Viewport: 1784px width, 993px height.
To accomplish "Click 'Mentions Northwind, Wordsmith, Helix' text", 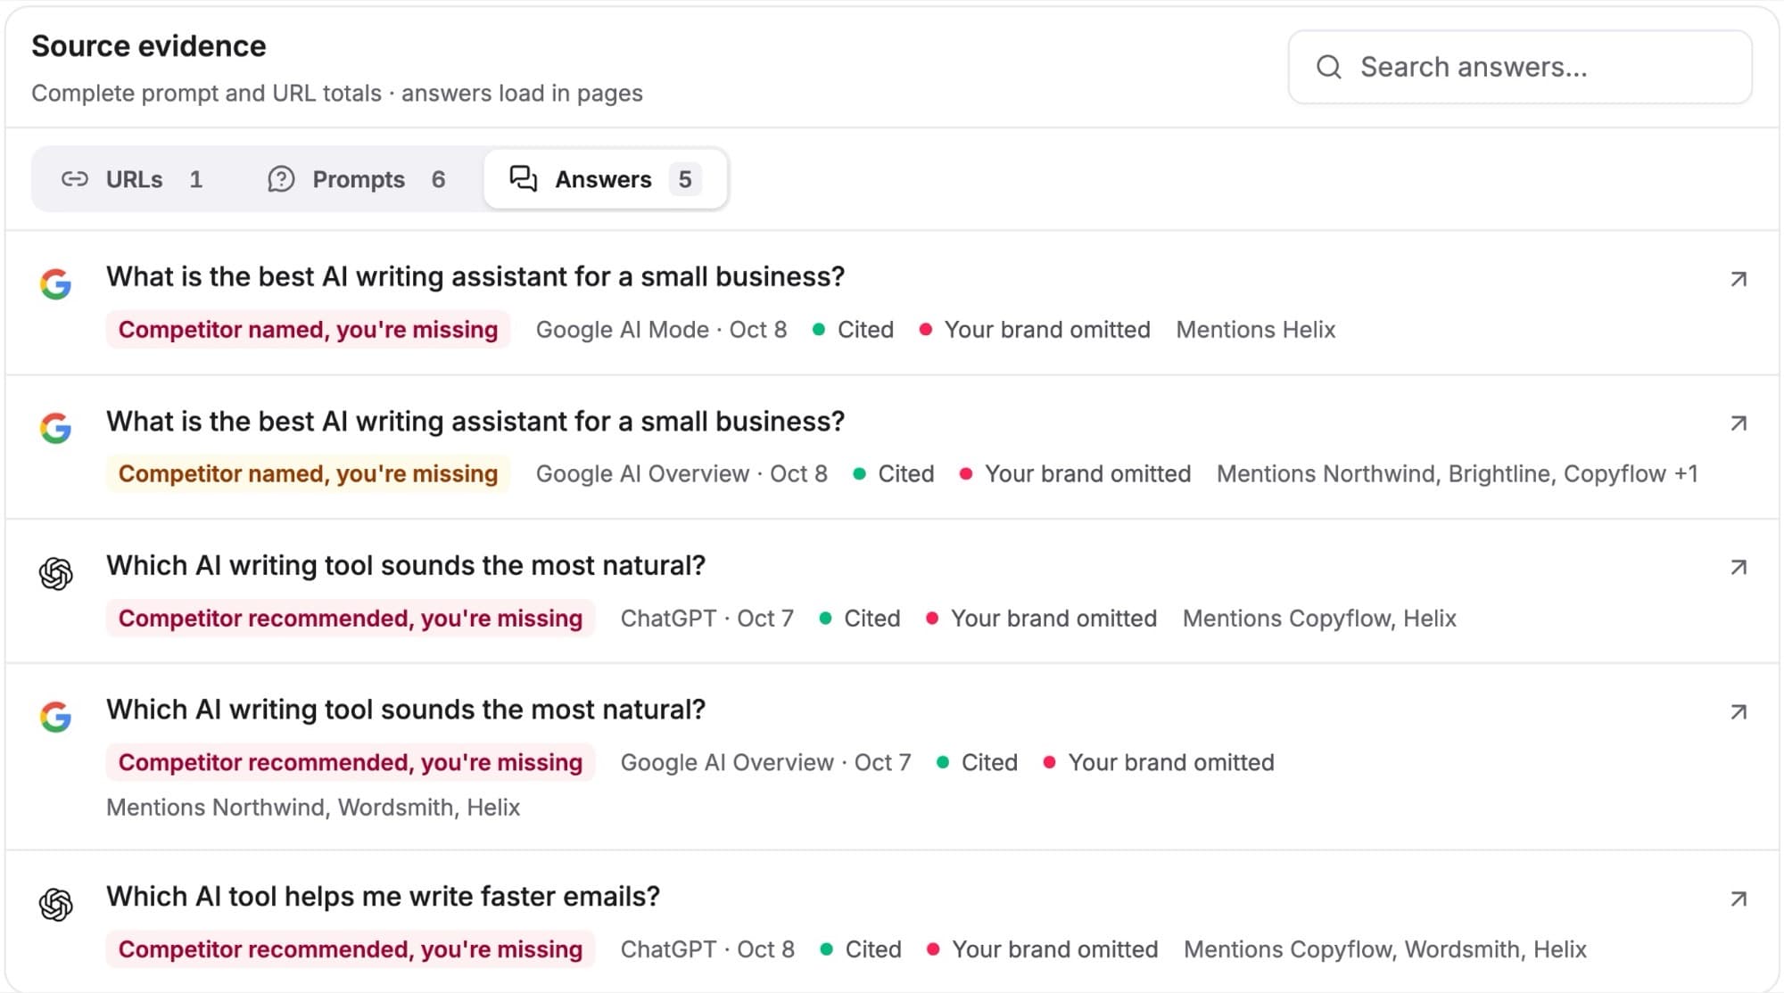I will click(313, 808).
